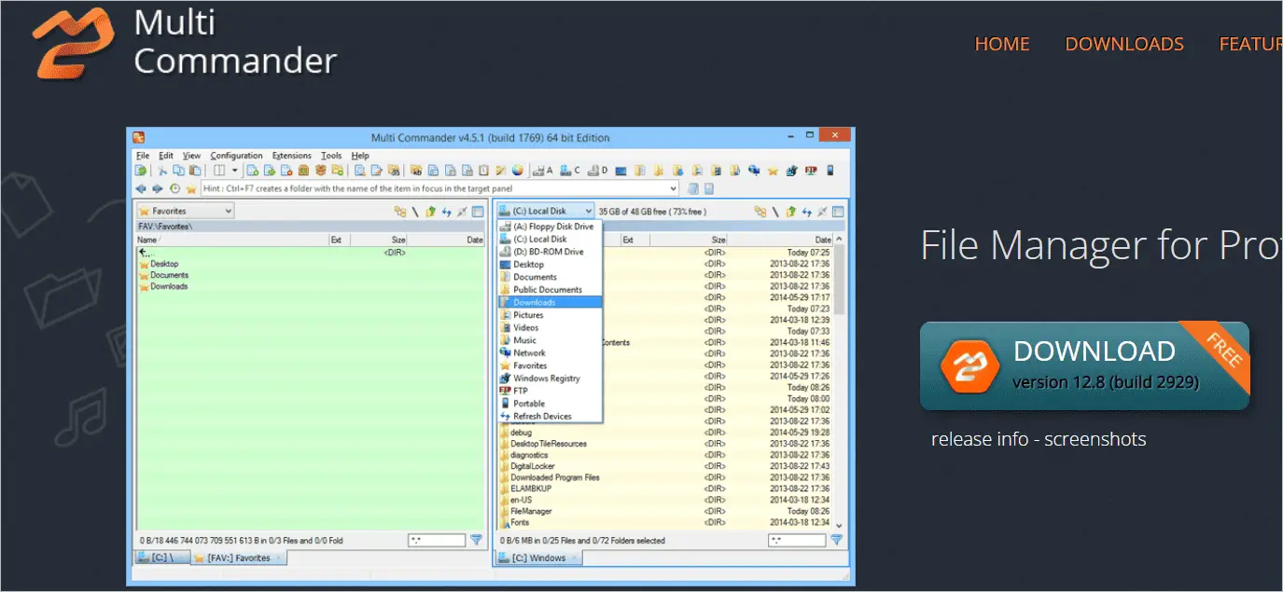This screenshot has width=1283, height=592.
Task: Select the Desktop favorite in left panel
Action: click(x=164, y=264)
